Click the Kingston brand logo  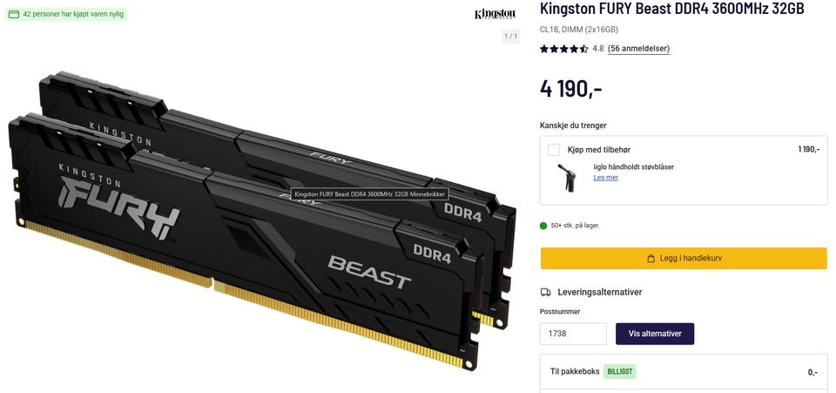(x=495, y=13)
